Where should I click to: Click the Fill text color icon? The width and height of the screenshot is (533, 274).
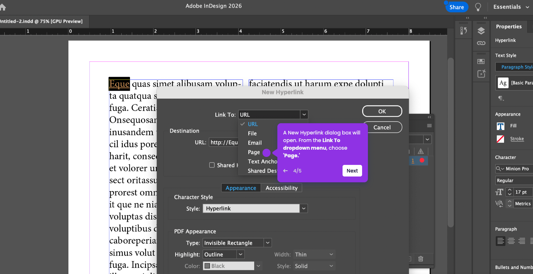coord(501,126)
